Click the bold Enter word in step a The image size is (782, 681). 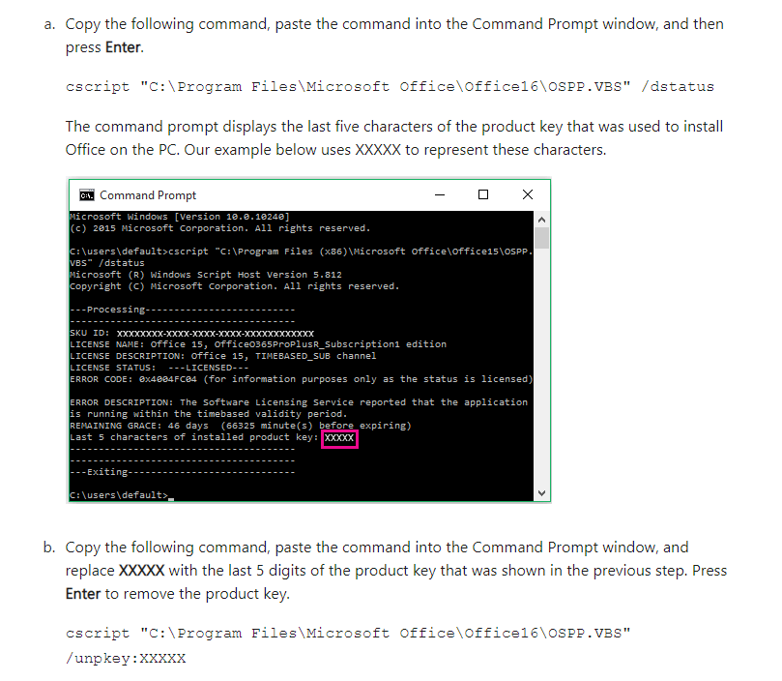123,47
